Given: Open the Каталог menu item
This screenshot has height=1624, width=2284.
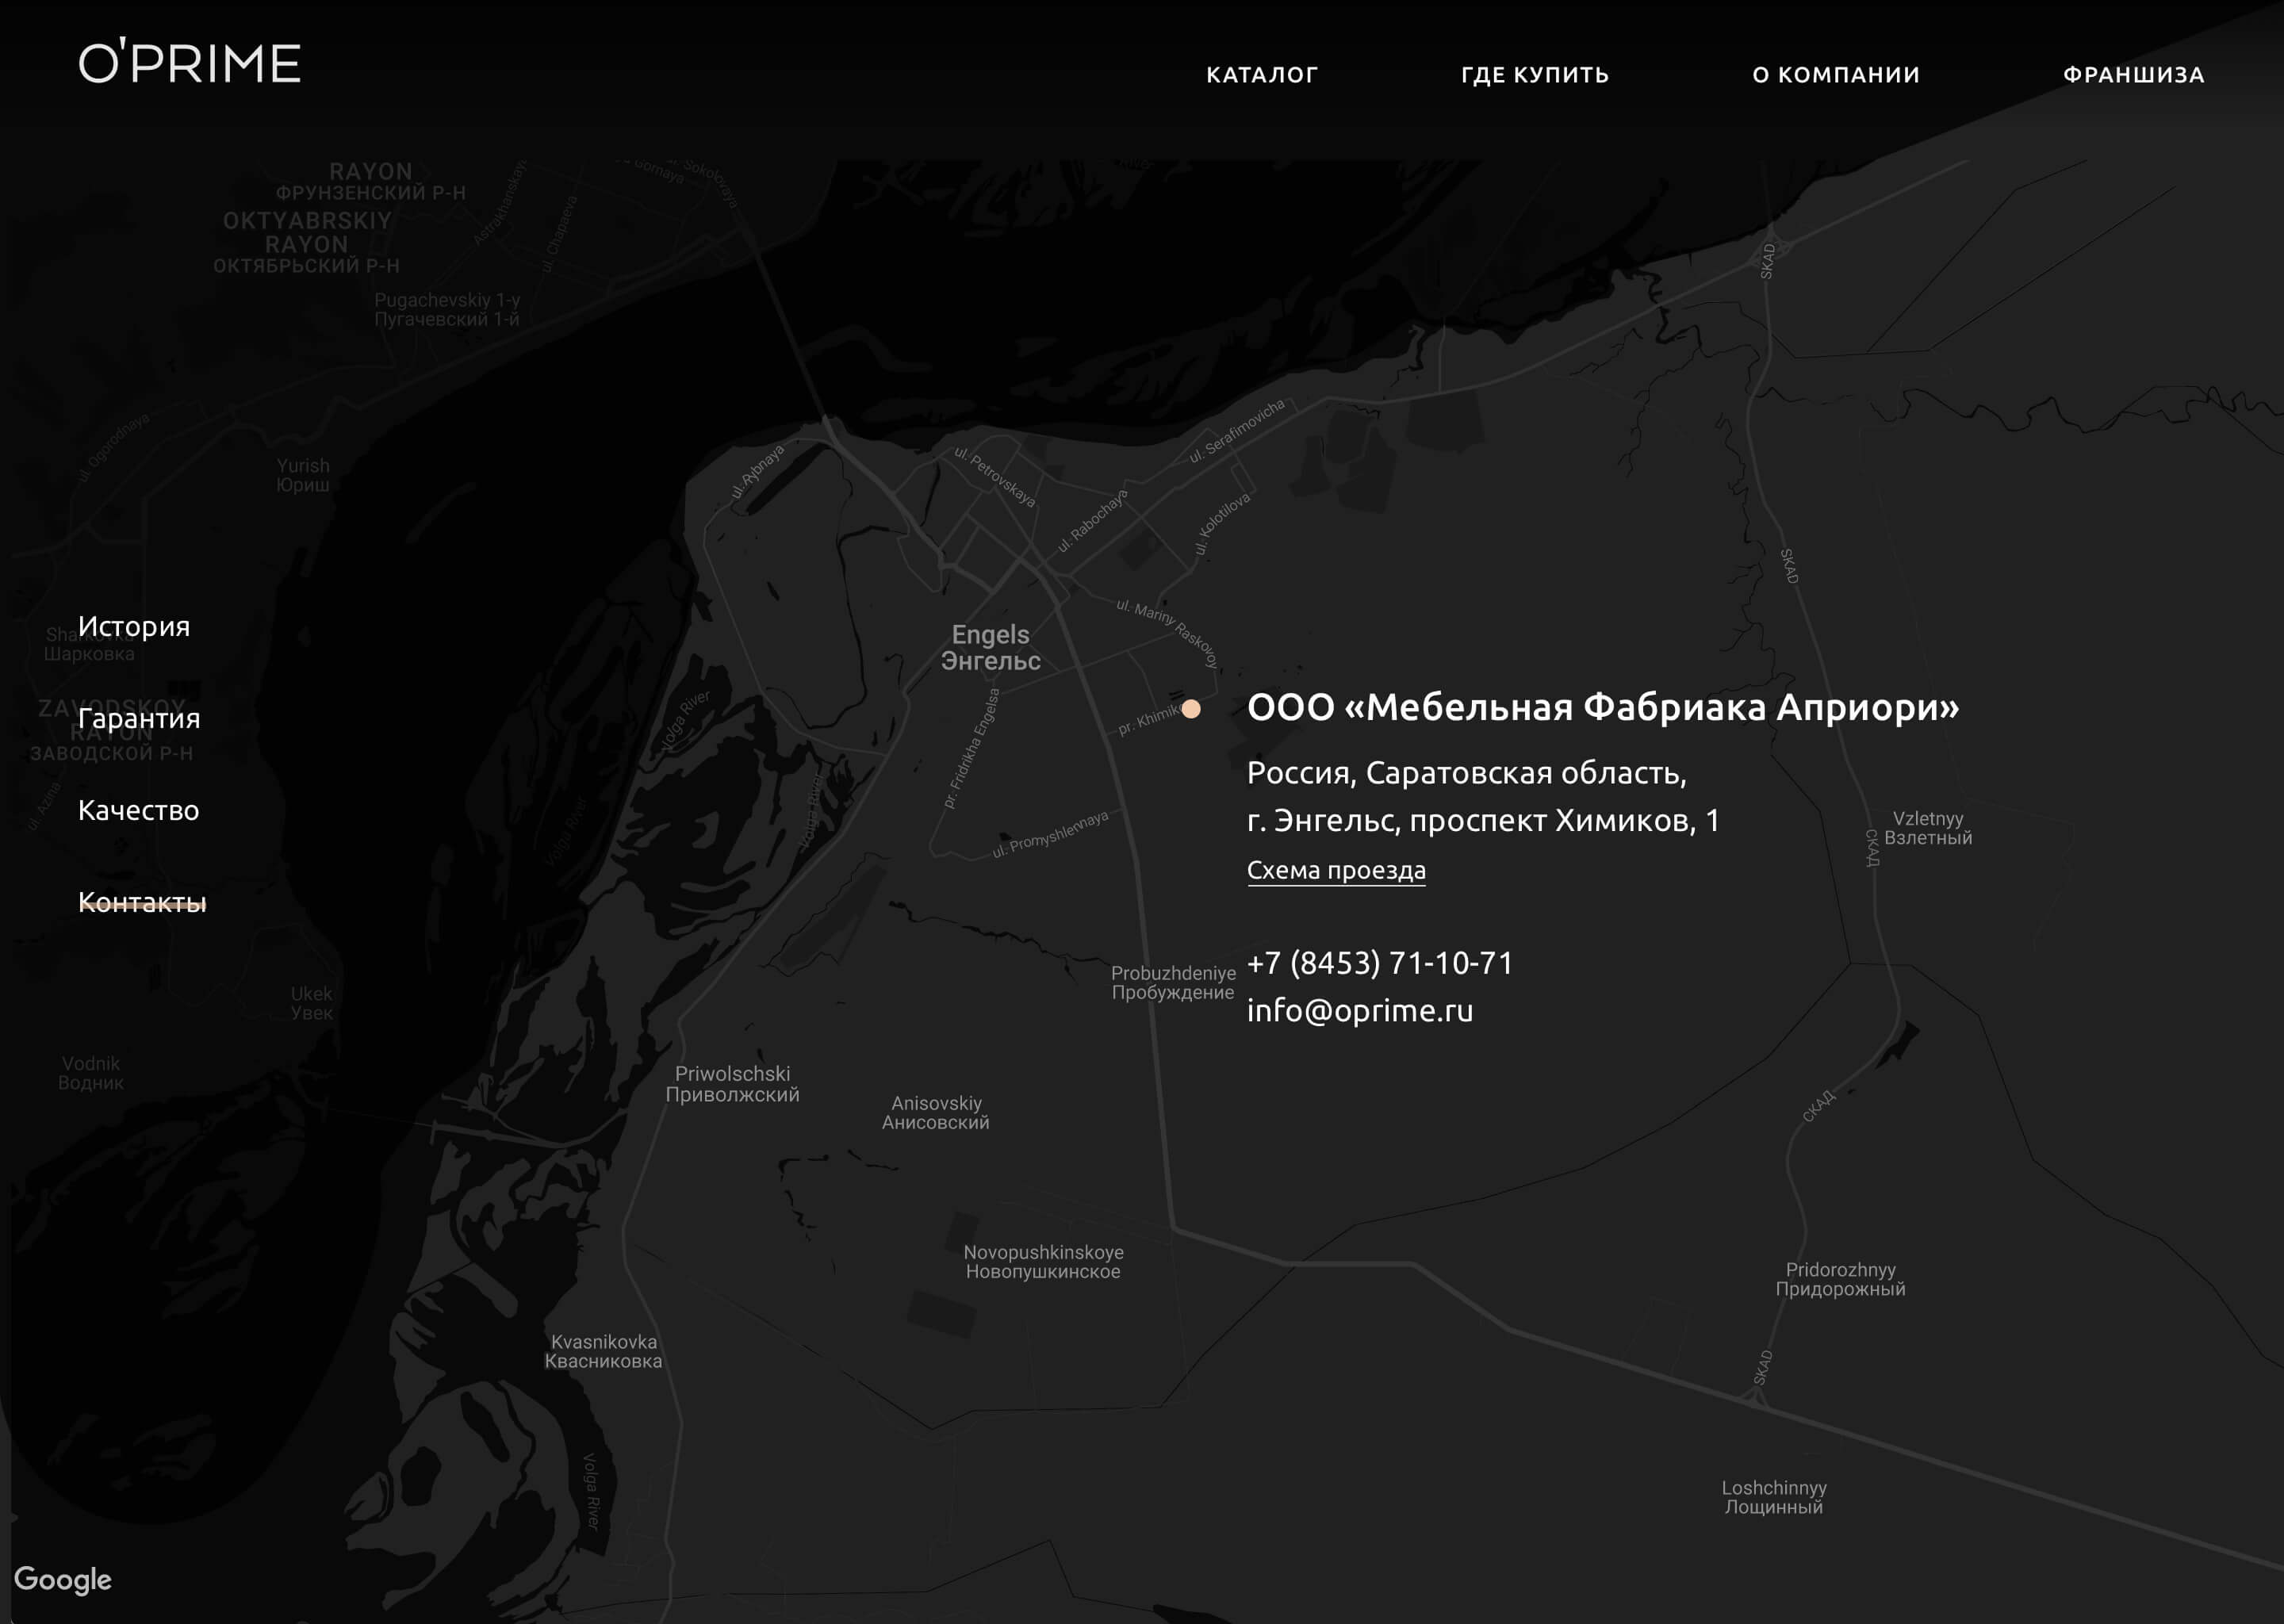Looking at the screenshot, I should 1261,75.
